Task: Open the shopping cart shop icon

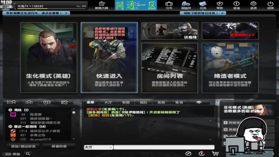Action: (215, 154)
